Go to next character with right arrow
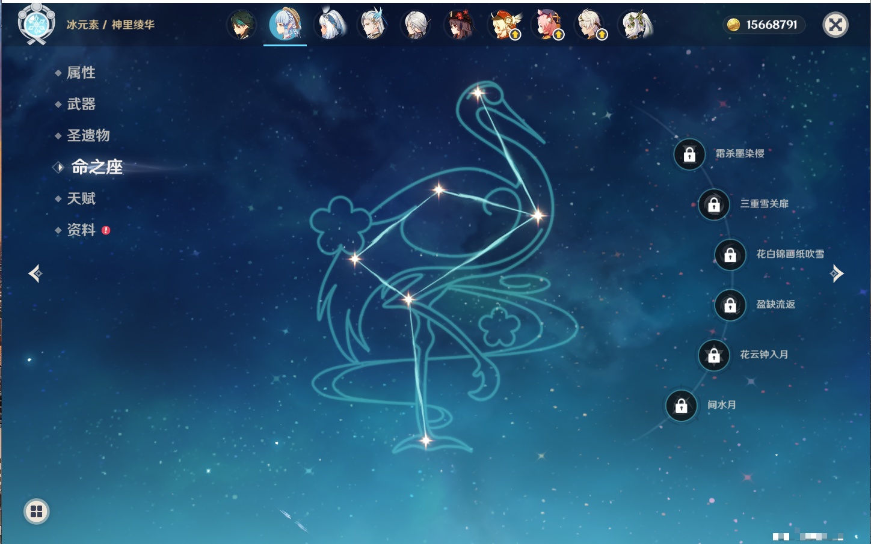The width and height of the screenshot is (871, 544). [x=837, y=274]
